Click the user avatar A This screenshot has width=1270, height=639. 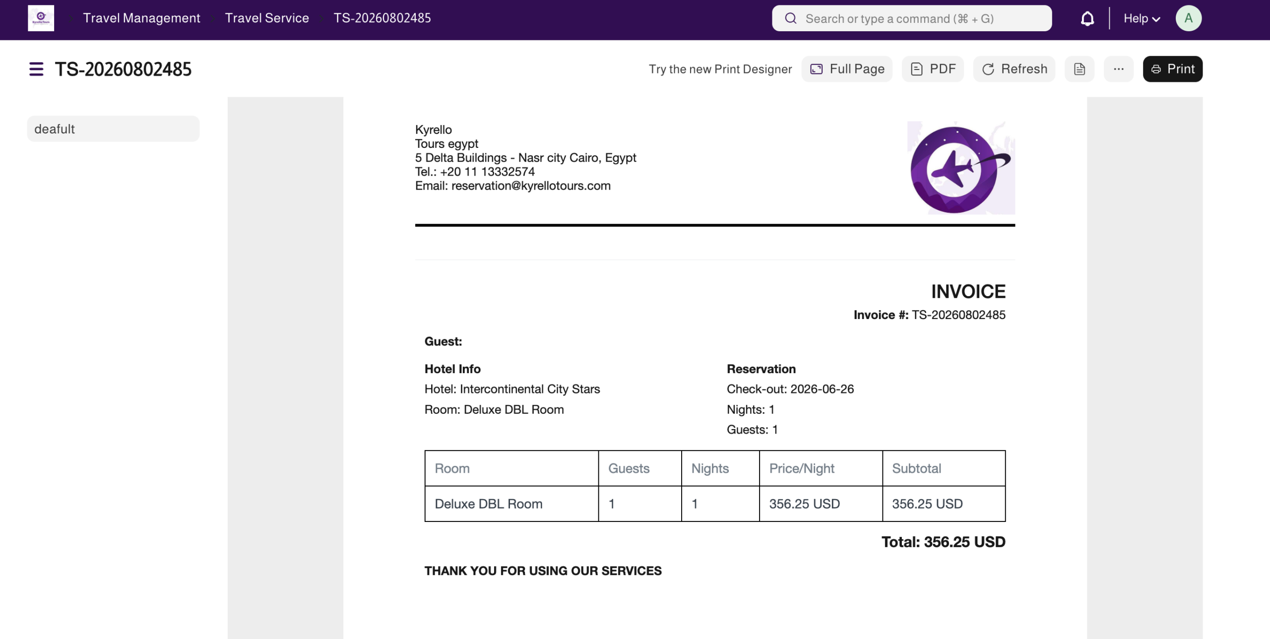(x=1188, y=18)
